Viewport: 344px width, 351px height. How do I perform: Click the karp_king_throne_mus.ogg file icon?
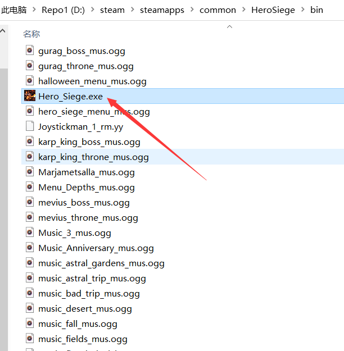click(x=30, y=157)
